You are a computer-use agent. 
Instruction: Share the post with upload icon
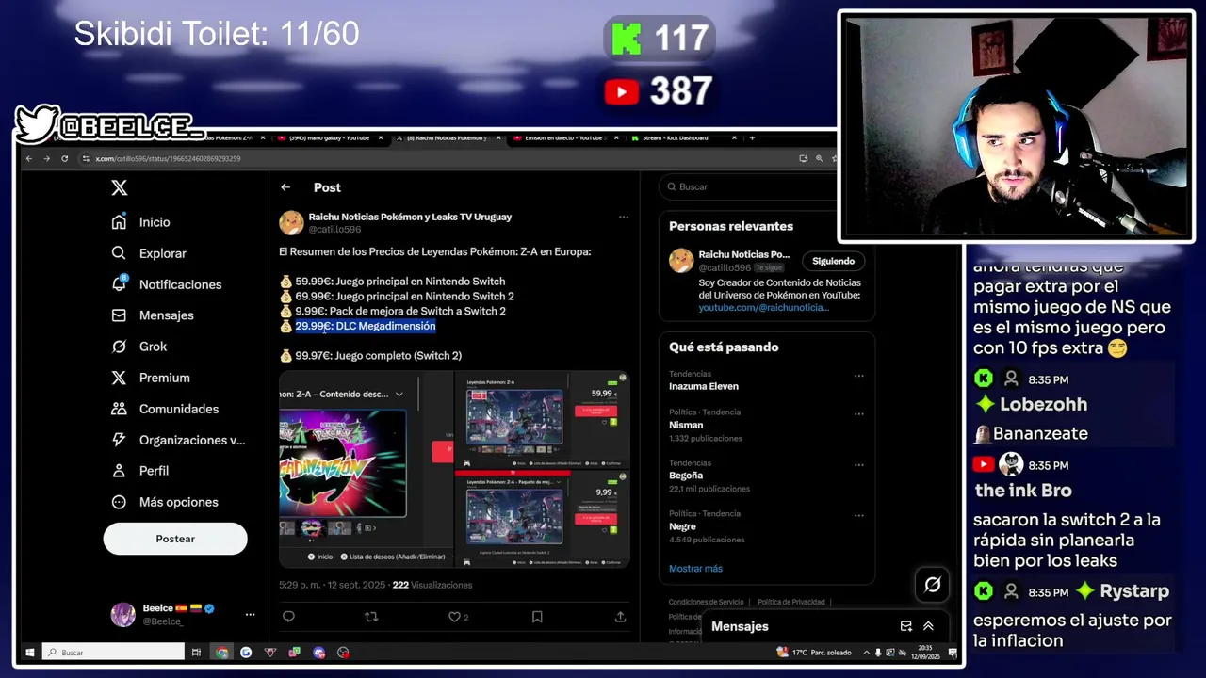click(620, 617)
